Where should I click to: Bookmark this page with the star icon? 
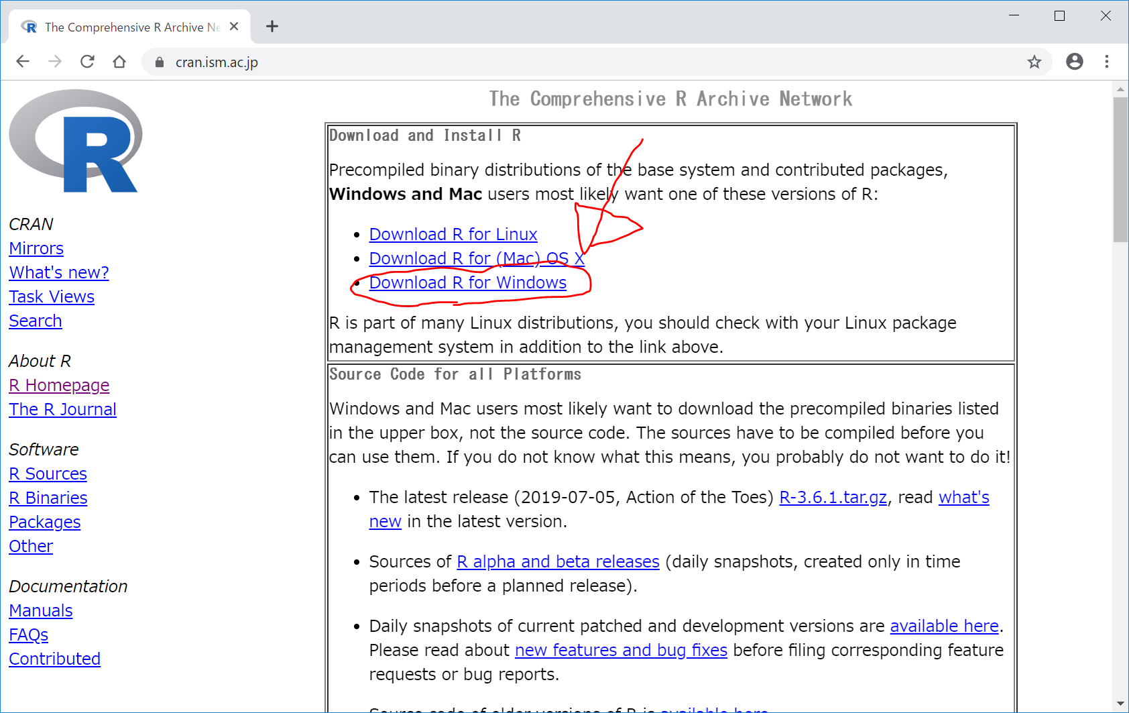[x=1034, y=62]
